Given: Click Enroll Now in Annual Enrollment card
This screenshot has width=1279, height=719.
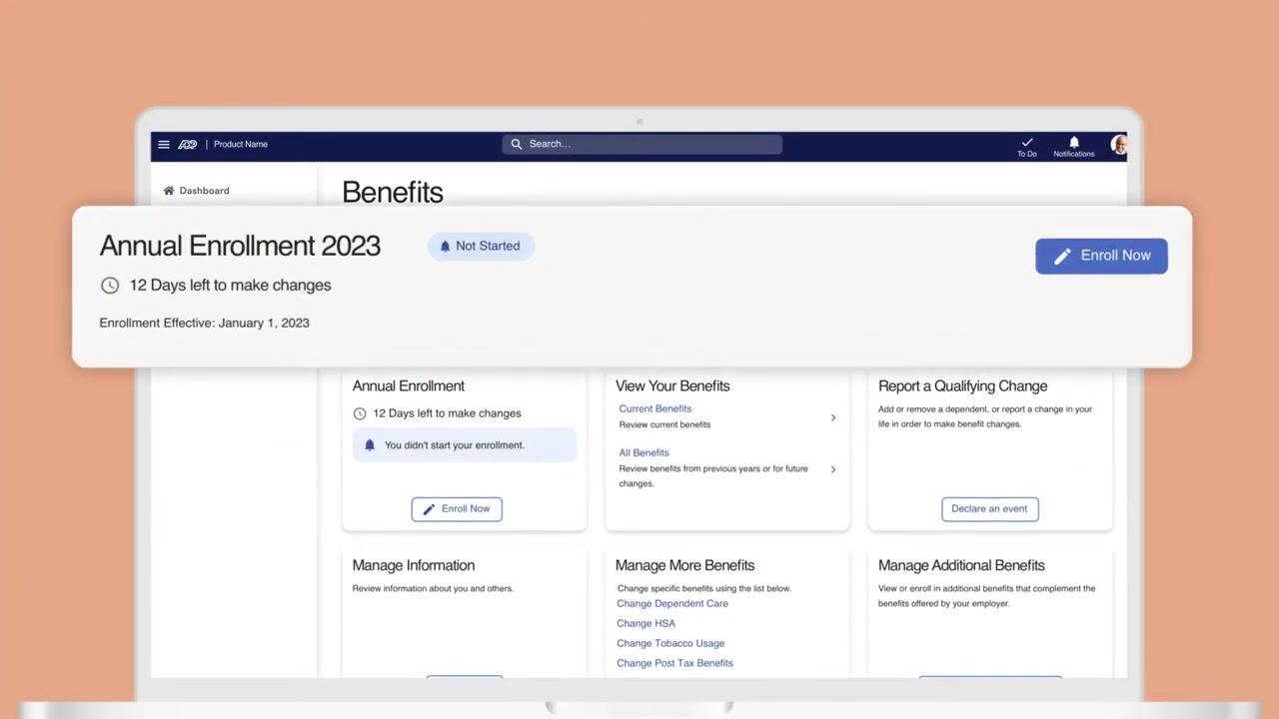Looking at the screenshot, I should tap(457, 508).
